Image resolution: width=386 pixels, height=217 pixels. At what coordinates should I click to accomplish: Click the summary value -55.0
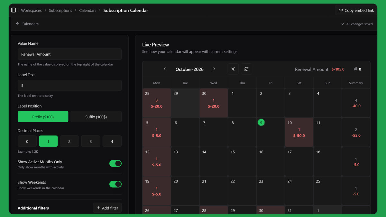point(356,135)
